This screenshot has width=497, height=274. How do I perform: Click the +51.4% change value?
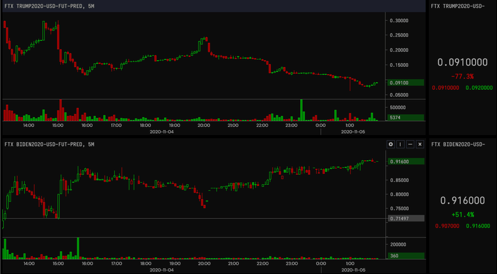[462, 215]
